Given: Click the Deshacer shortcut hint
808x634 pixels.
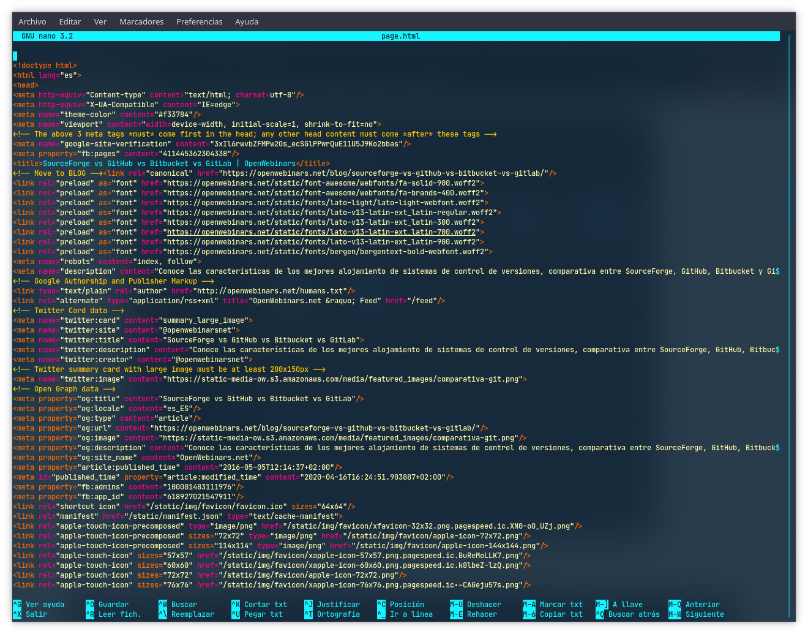Looking at the screenshot, I should [476, 605].
